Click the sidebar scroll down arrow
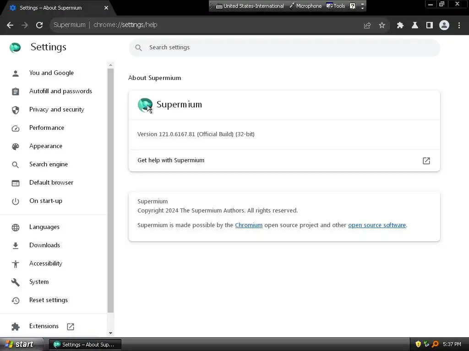Viewport: 469px width, 351px height. point(111,333)
